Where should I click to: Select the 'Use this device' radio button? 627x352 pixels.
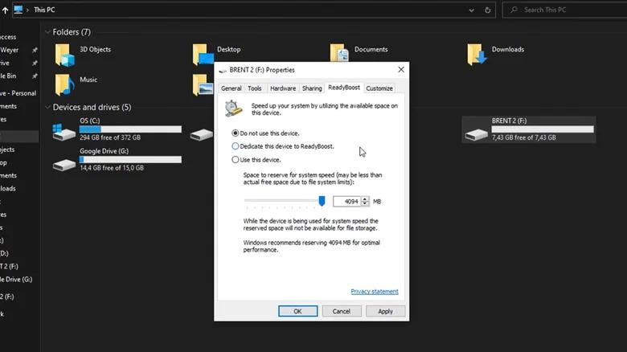[236, 160]
